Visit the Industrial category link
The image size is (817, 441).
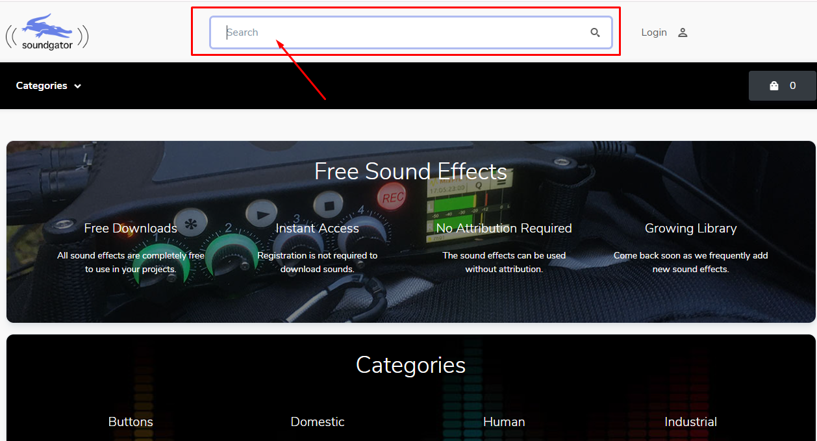click(x=690, y=422)
